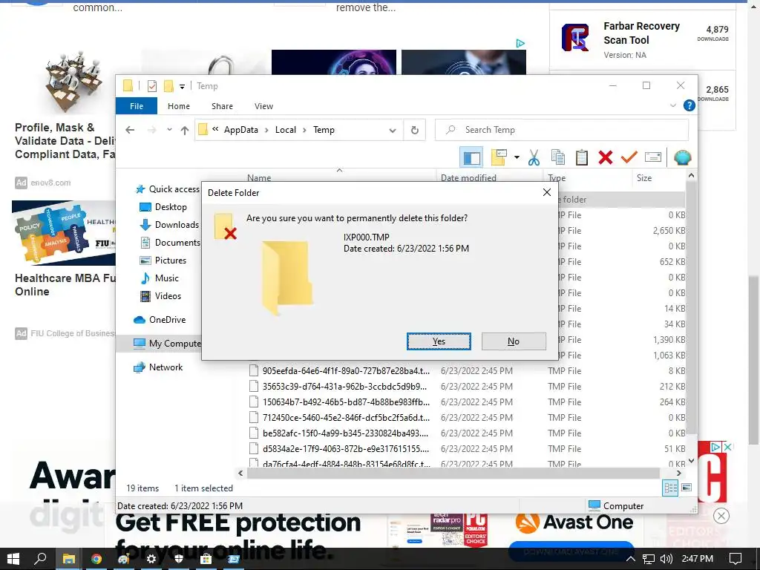The width and height of the screenshot is (760, 570).
Task: Show hidden system tray icons chevron
Action: pos(630,560)
